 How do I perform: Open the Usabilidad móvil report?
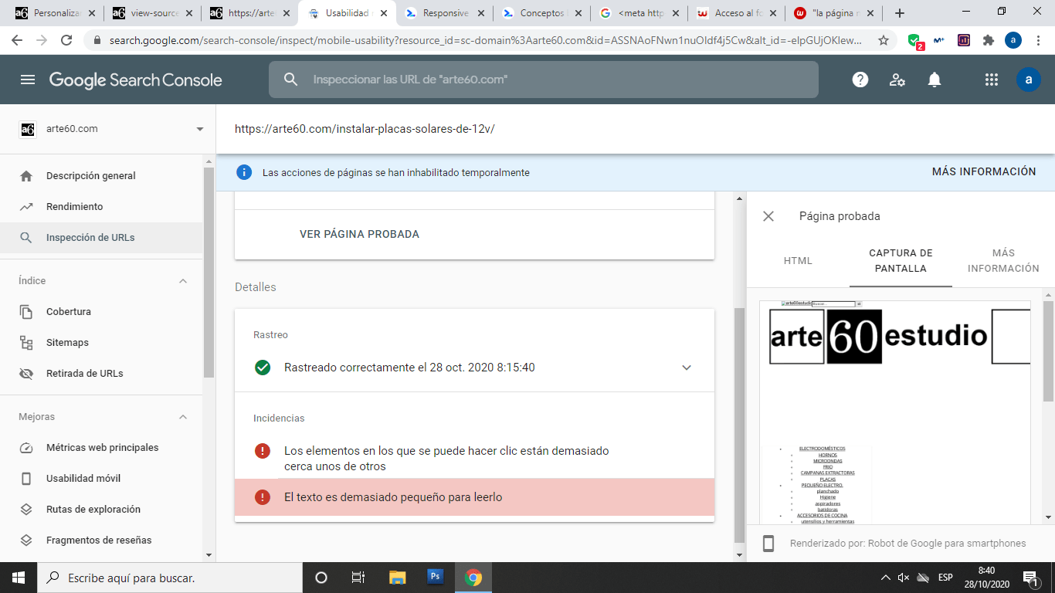101,479
